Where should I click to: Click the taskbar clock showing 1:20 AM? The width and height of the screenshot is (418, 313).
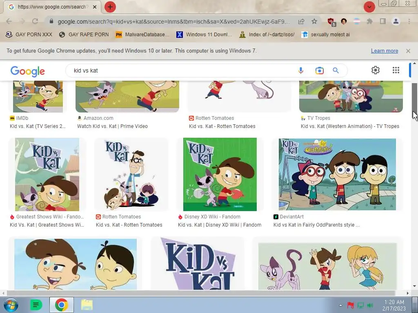(394, 305)
